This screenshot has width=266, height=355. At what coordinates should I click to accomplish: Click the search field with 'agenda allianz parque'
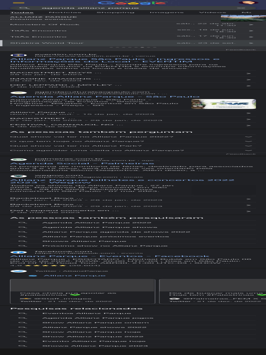133,8
